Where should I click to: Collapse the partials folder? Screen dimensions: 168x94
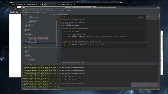(x=27, y=57)
